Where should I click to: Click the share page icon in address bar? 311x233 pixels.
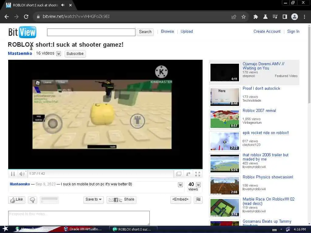click(x=234, y=17)
